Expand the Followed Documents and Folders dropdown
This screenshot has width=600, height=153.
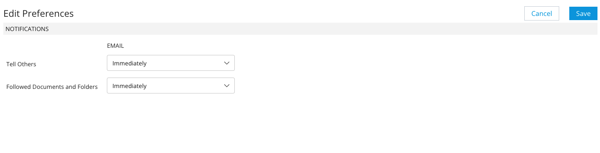coord(171,86)
